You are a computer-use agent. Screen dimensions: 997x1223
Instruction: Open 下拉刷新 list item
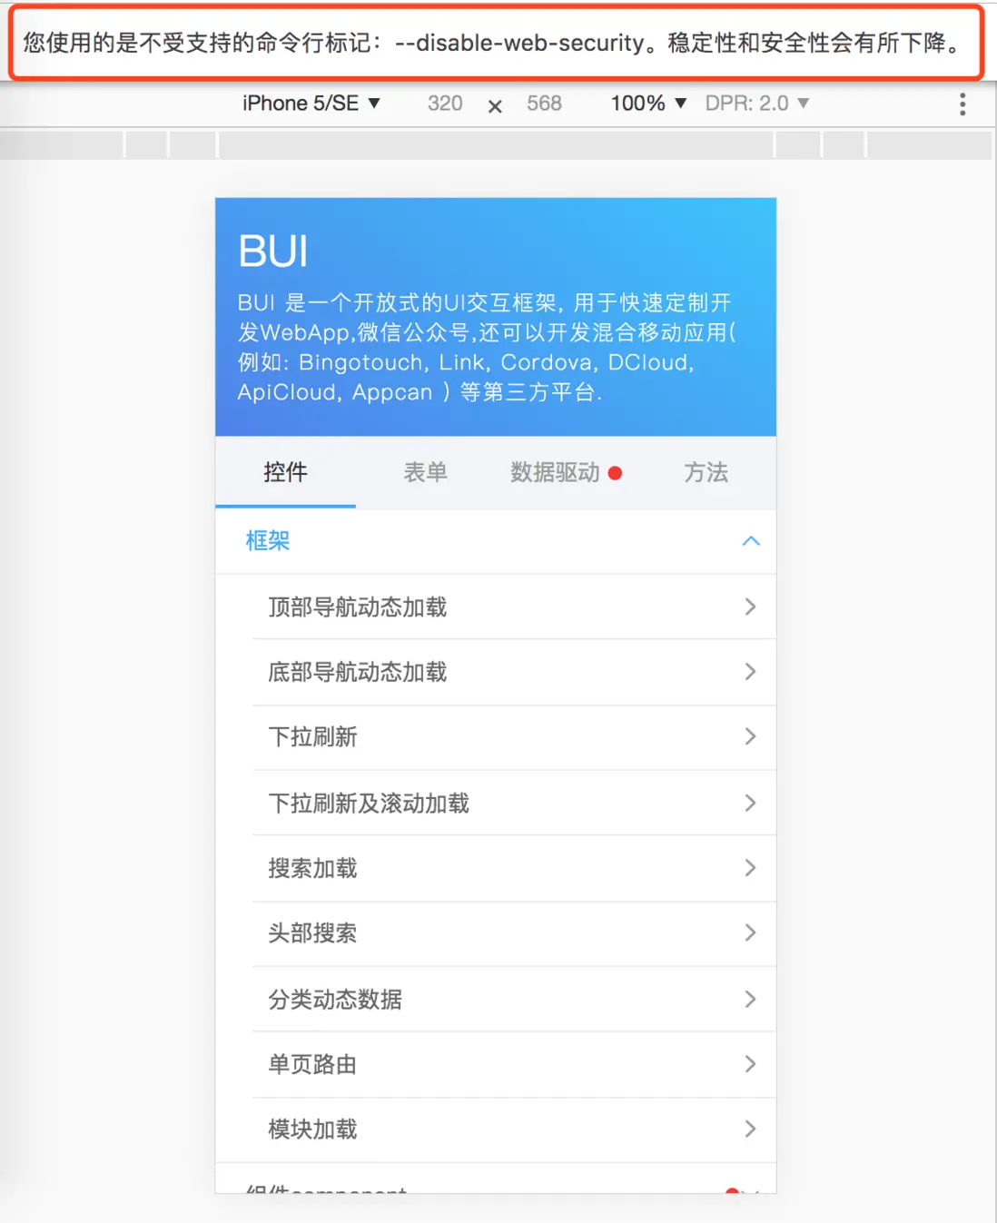(x=514, y=737)
